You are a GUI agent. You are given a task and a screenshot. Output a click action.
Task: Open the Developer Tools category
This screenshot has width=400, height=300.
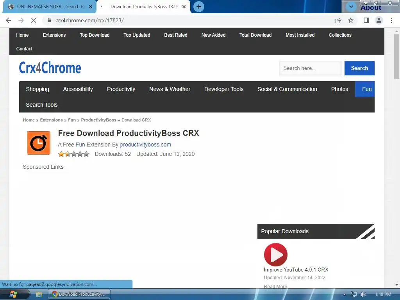[224, 89]
